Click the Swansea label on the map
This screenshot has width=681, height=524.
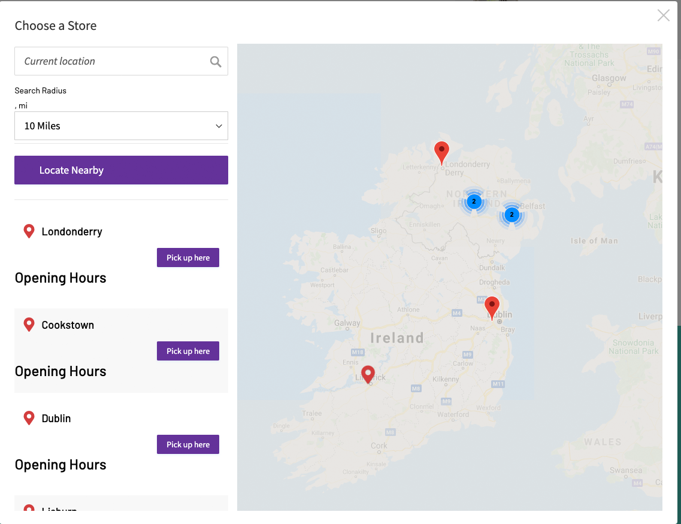[626, 470]
